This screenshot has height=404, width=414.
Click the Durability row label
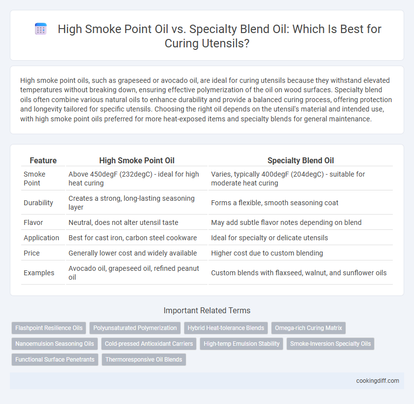pos(38,203)
